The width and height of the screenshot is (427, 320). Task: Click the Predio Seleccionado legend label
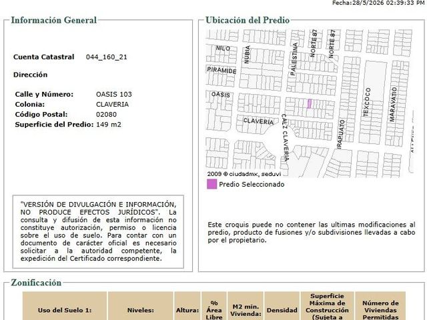(x=252, y=184)
